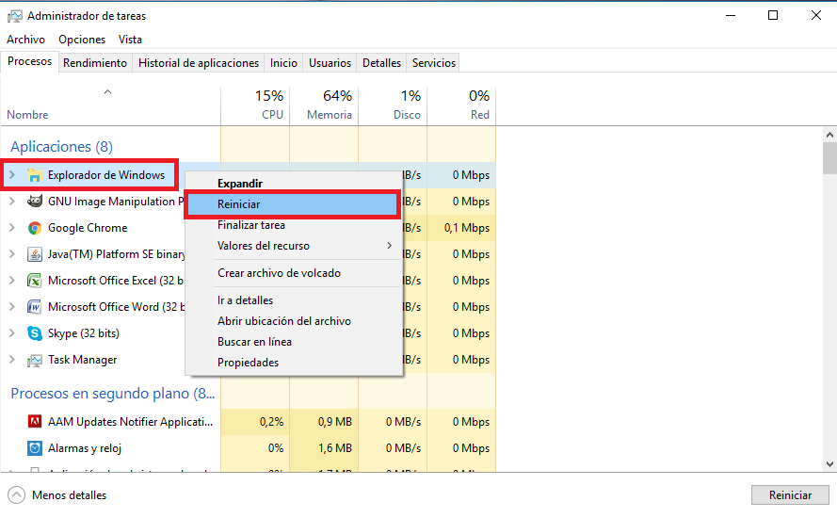Click the scrollbar down arrow
The height and width of the screenshot is (518, 837).
pyautogui.click(x=829, y=464)
